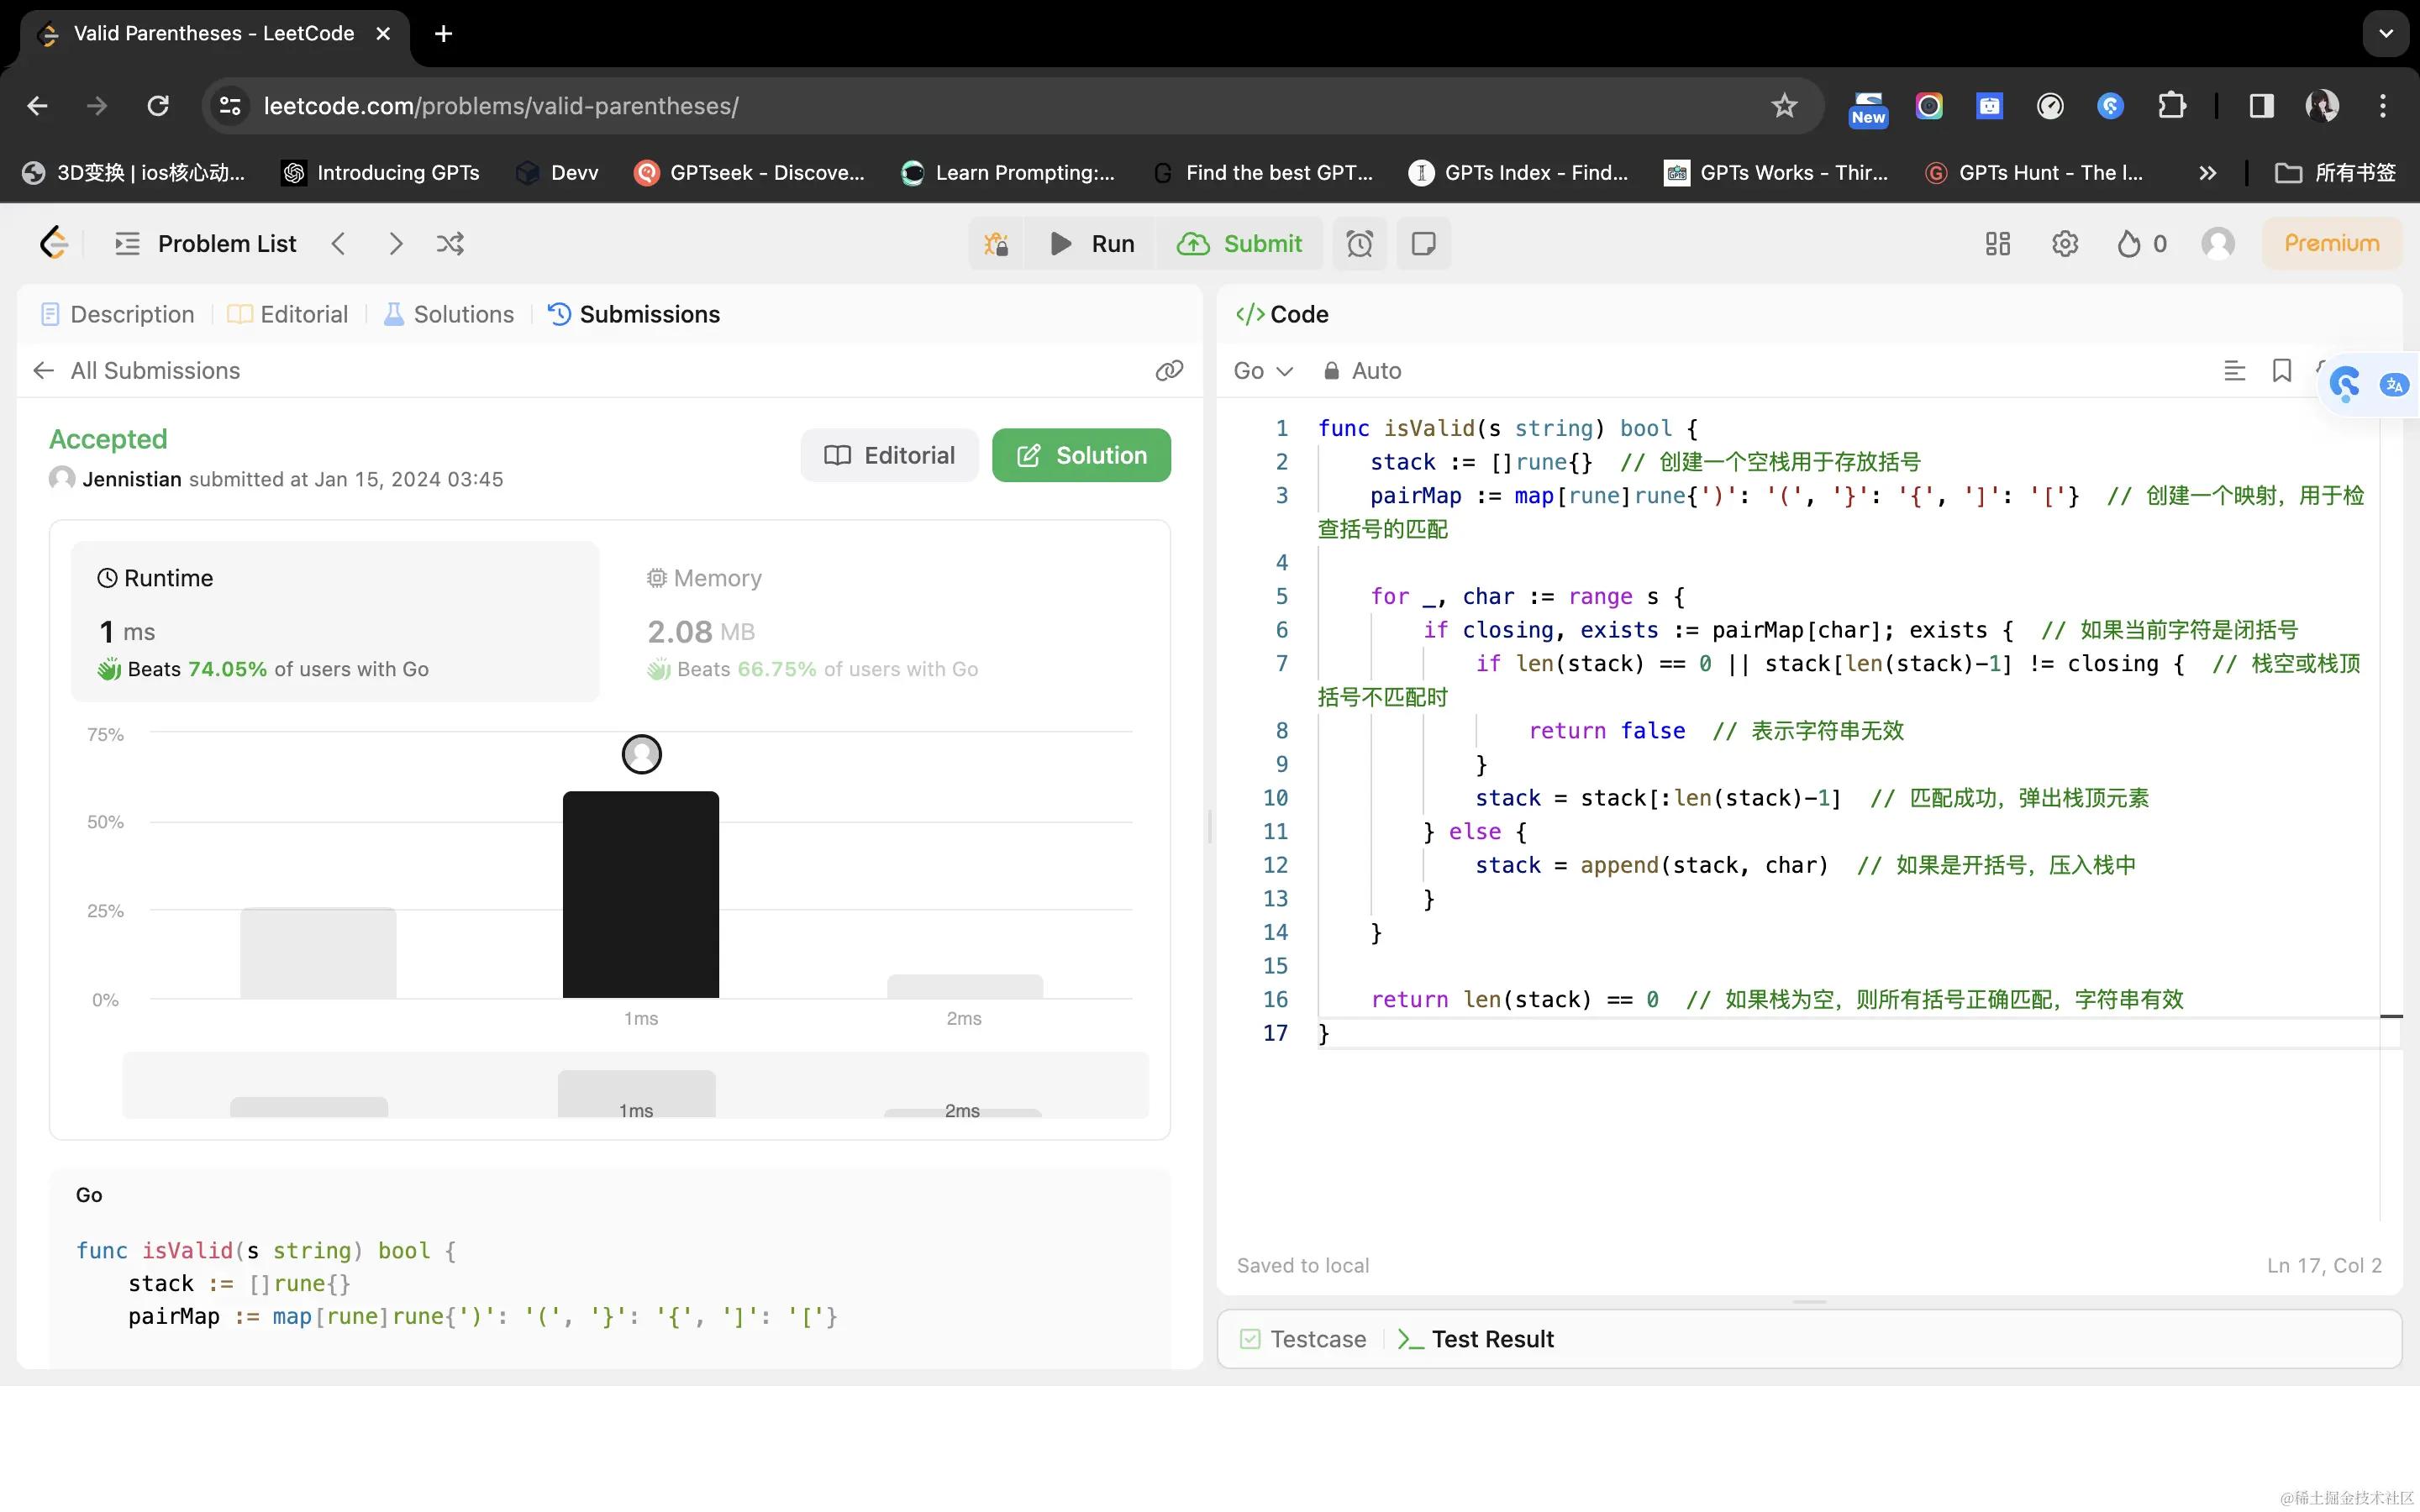Open the debugger bug icon
The height and width of the screenshot is (1512, 2420).
pos(996,244)
